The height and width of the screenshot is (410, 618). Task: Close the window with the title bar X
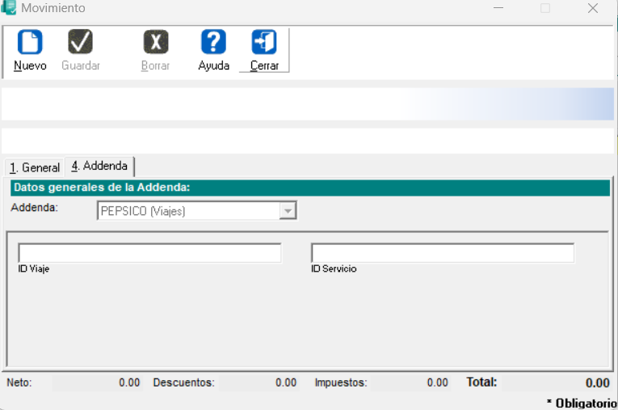point(592,8)
